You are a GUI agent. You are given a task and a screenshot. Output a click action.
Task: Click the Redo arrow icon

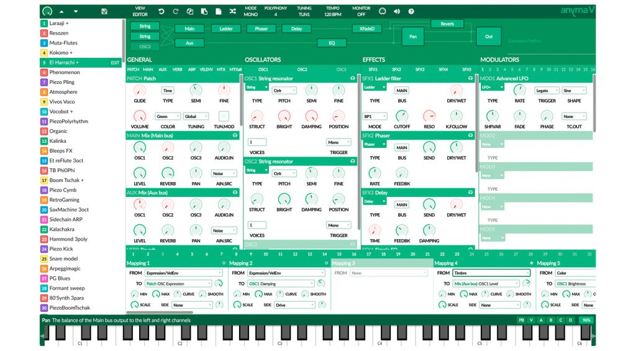[175, 11]
